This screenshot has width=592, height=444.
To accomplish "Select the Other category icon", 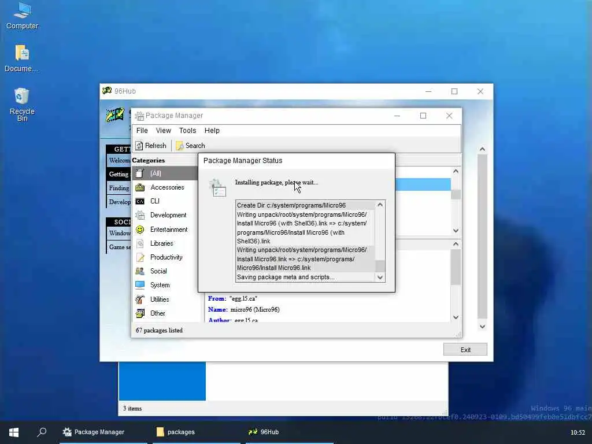I will 140,313.
